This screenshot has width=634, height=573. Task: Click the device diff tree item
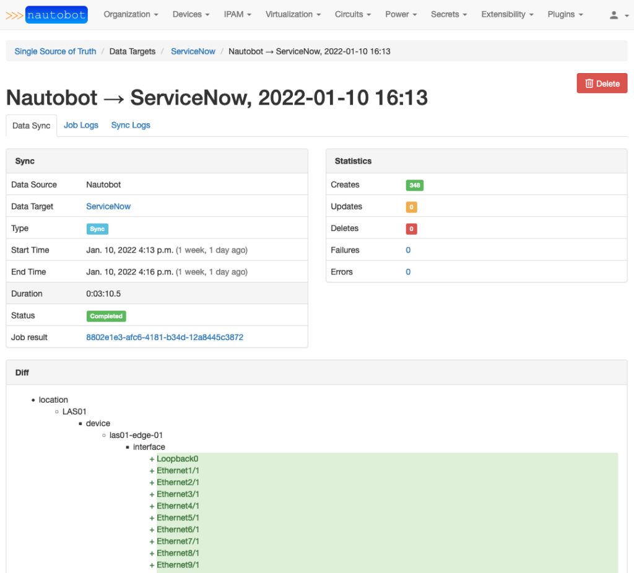point(98,423)
